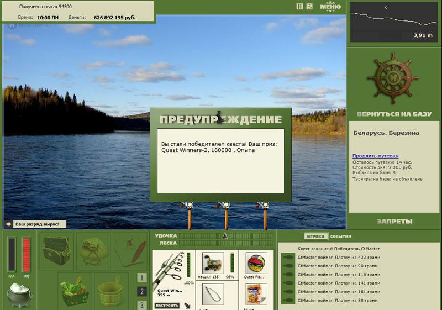
Task: Click the money amount 626 892 195 руб.
Action: (x=114, y=18)
